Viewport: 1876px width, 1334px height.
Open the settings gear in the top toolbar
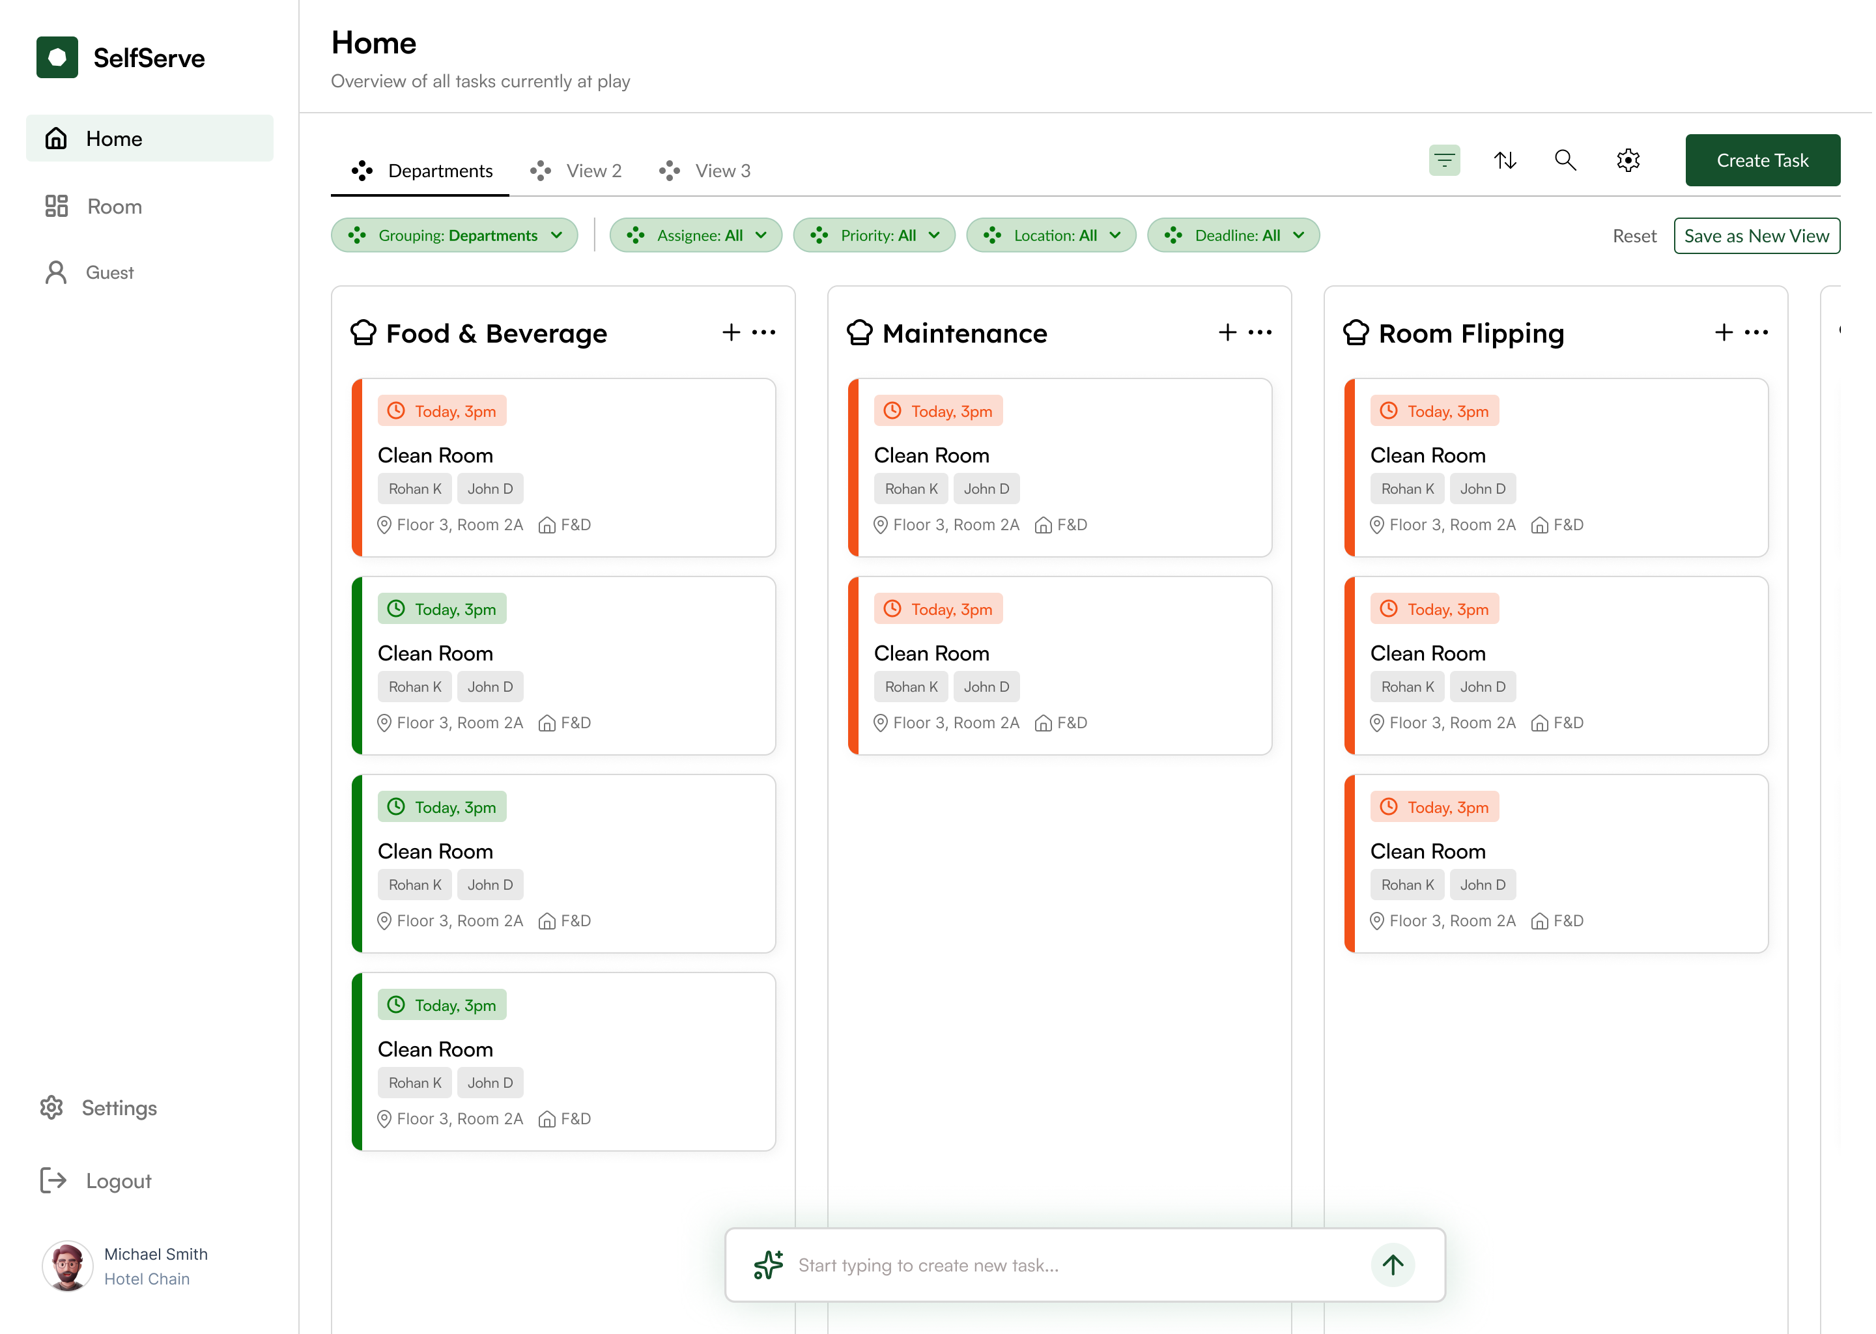click(1628, 160)
